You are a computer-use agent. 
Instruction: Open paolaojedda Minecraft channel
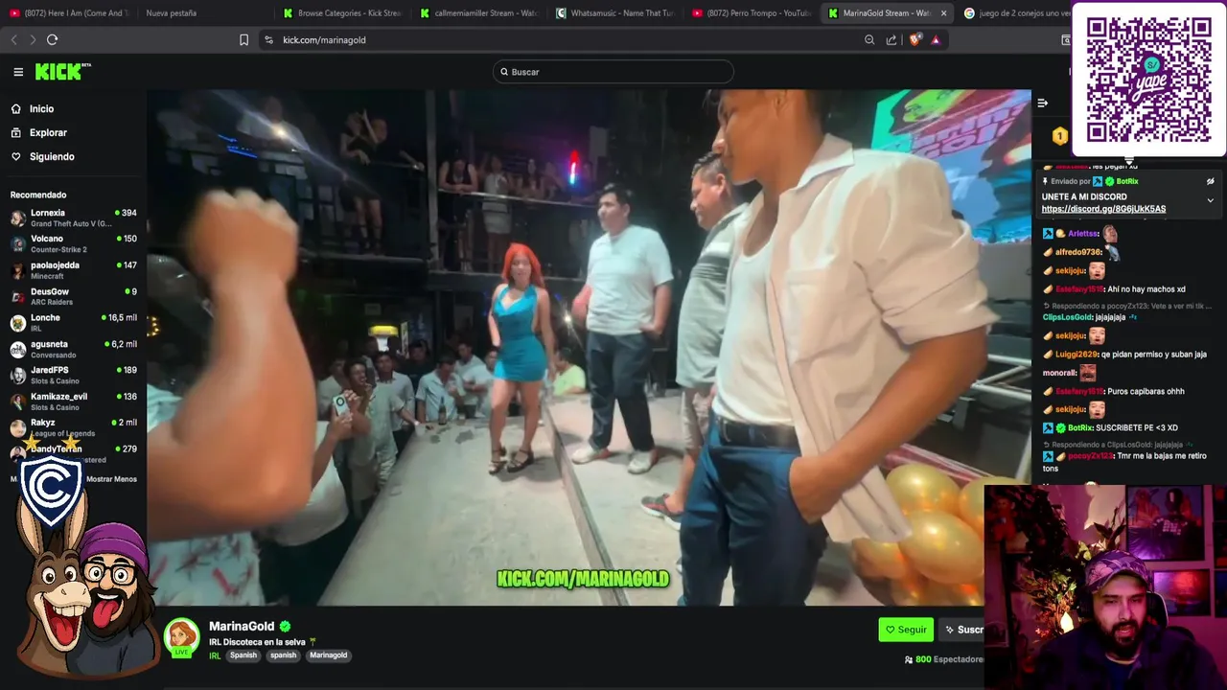coord(74,270)
